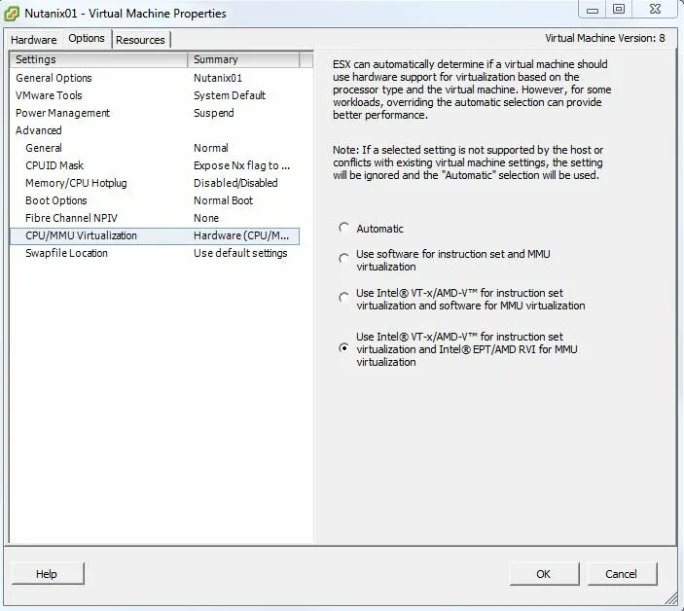Maximize the Virtual Machine Properties window
The width and height of the screenshot is (684, 611).
coord(619,9)
